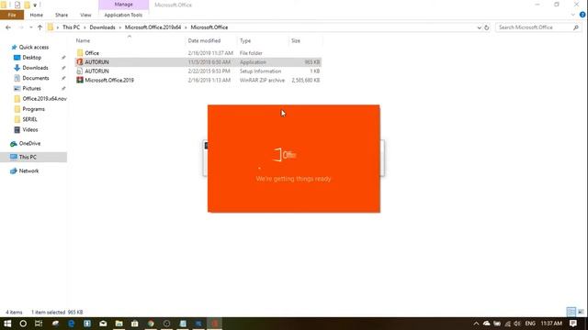The image size is (588, 330).
Task: Open Videos in navigation pane
Action: click(x=30, y=130)
